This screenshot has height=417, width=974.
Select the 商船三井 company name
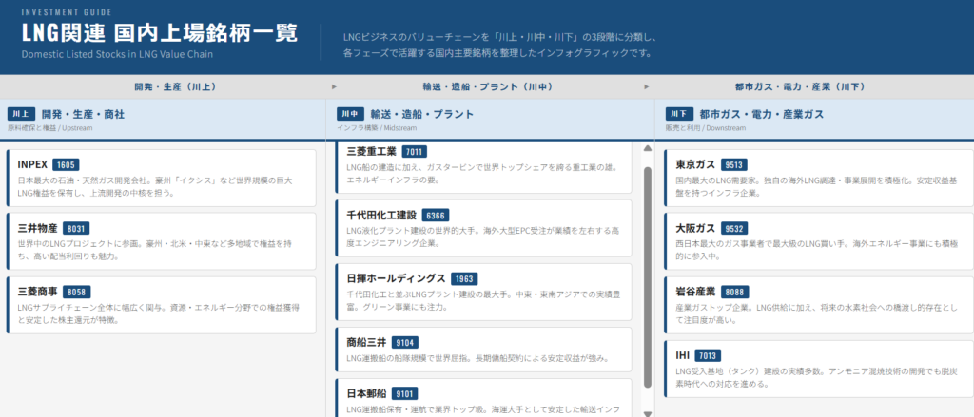pos(366,343)
